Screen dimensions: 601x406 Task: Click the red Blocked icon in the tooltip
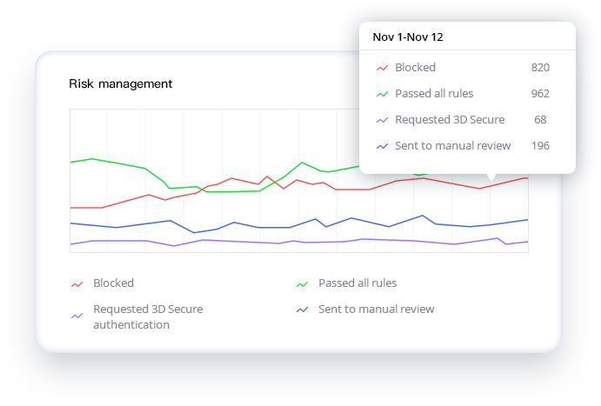pos(382,68)
